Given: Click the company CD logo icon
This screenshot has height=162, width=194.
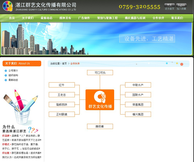Looking at the screenshot, I should 8,6.
